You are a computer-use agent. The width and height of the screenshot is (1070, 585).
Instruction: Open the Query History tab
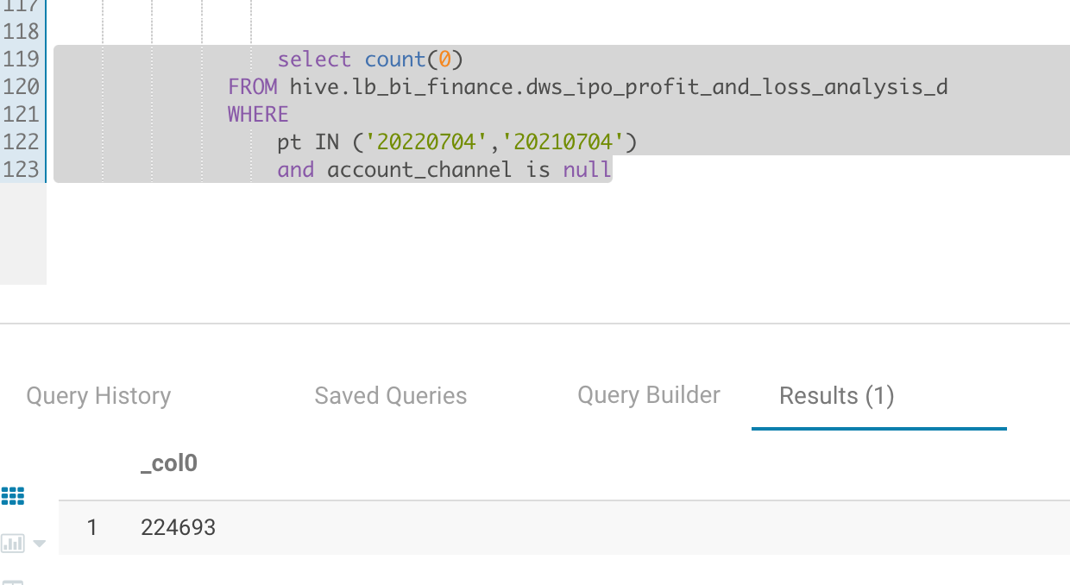click(98, 395)
